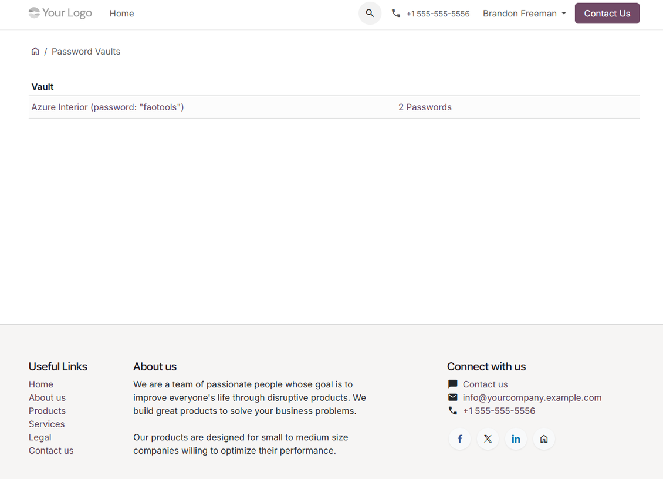Click the footer phone icon

pyautogui.click(x=452, y=410)
